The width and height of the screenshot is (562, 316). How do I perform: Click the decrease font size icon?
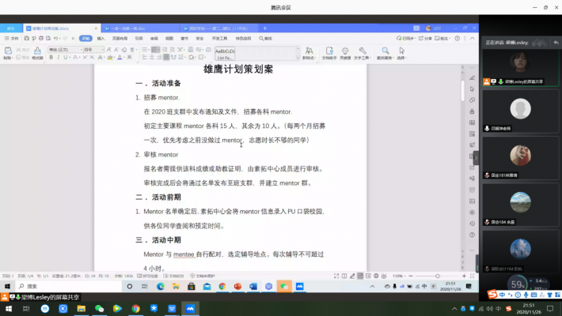pyautogui.click(x=116, y=50)
